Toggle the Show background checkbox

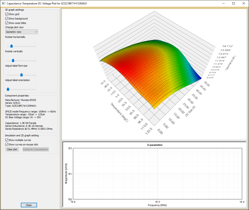(x=7, y=19)
